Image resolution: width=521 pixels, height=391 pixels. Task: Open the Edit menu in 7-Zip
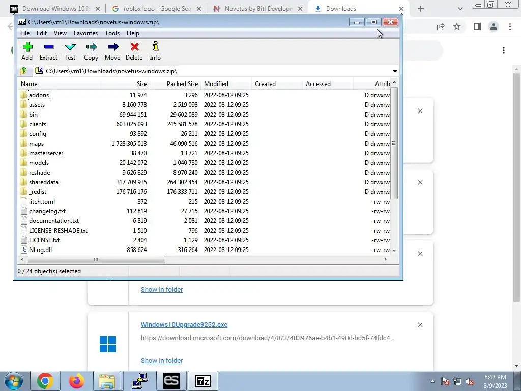click(42, 33)
